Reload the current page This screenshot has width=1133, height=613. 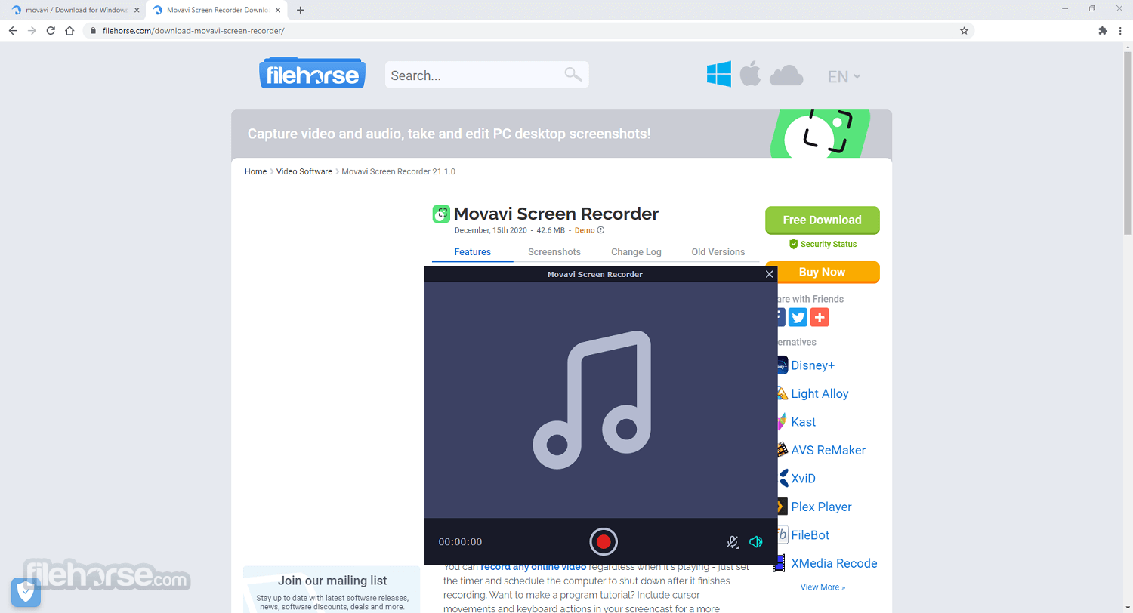tap(51, 31)
